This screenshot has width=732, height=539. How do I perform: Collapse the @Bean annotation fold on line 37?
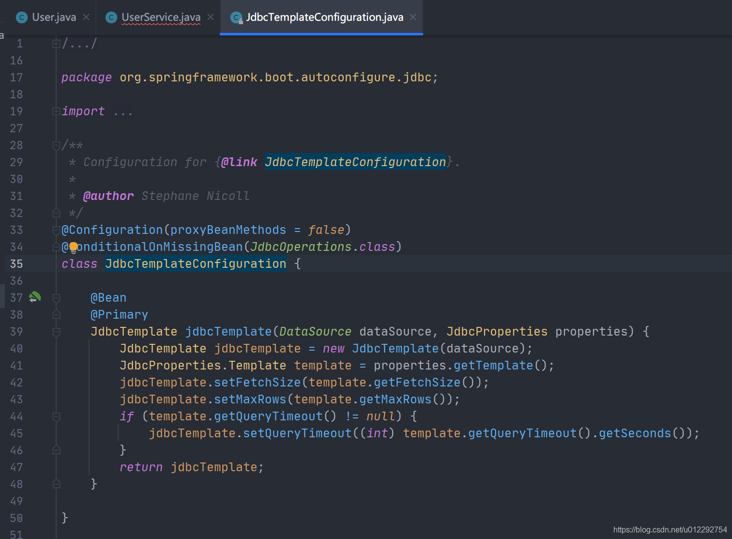point(56,298)
